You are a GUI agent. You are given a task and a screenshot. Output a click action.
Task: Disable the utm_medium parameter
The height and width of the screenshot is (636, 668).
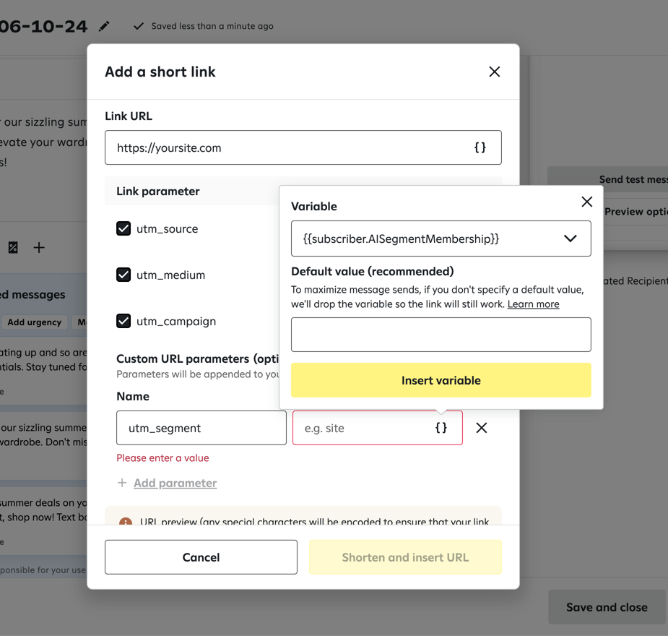tap(123, 275)
